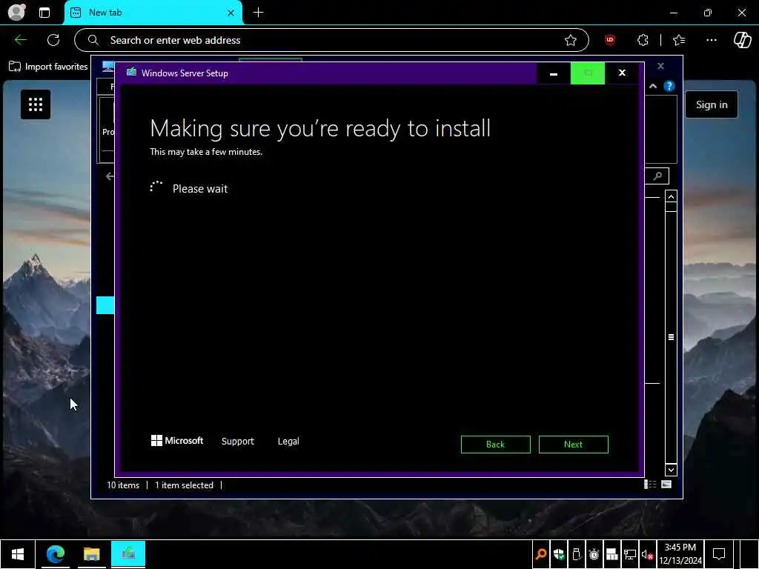Click the orange magnifier tray icon

point(541,554)
